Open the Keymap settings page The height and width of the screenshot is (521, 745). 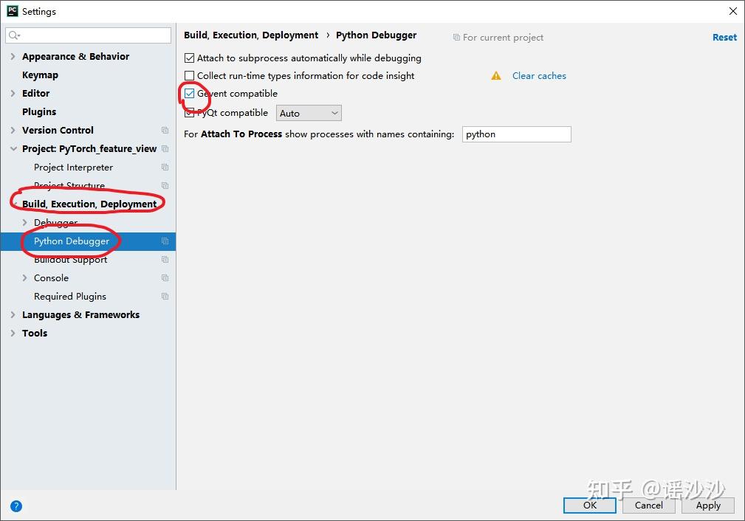coord(40,75)
